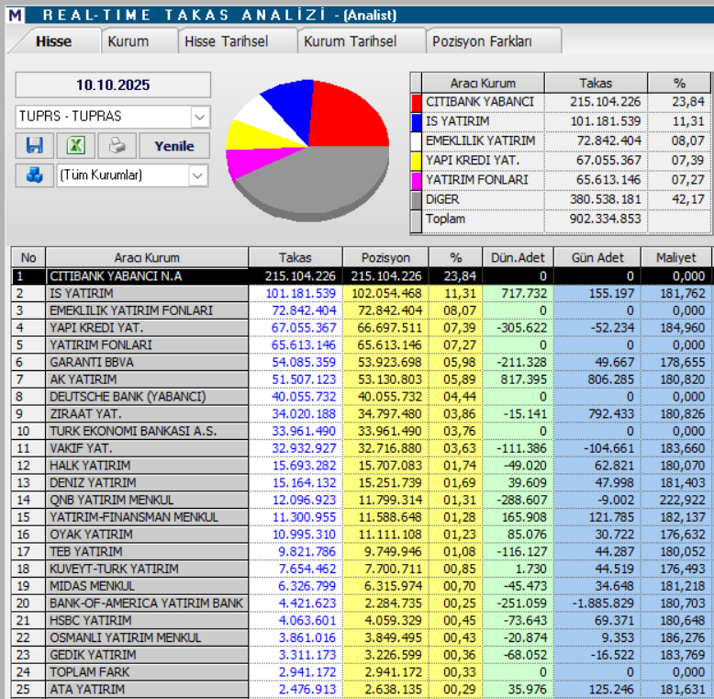The width and height of the screenshot is (714, 699).
Task: Click the DiGER takas value 380.538.181
Action: (605, 199)
